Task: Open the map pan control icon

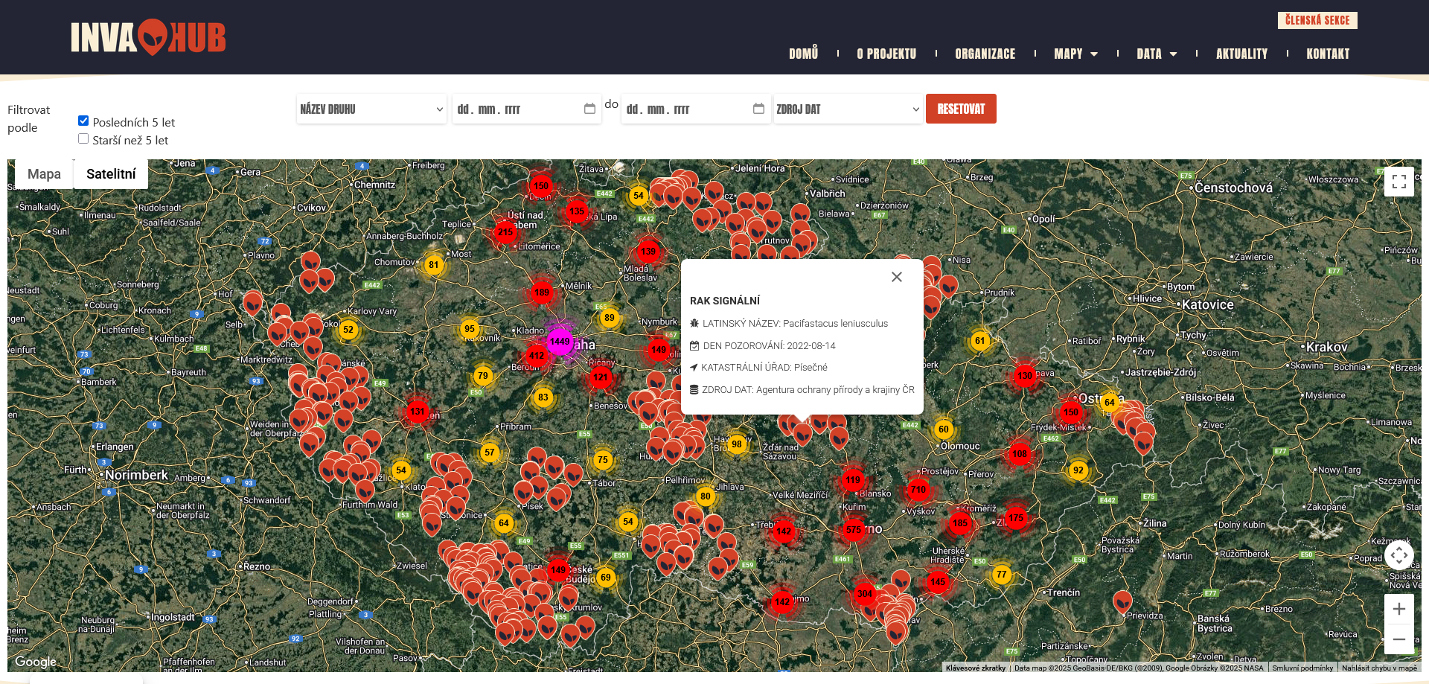Action: click(x=1399, y=554)
